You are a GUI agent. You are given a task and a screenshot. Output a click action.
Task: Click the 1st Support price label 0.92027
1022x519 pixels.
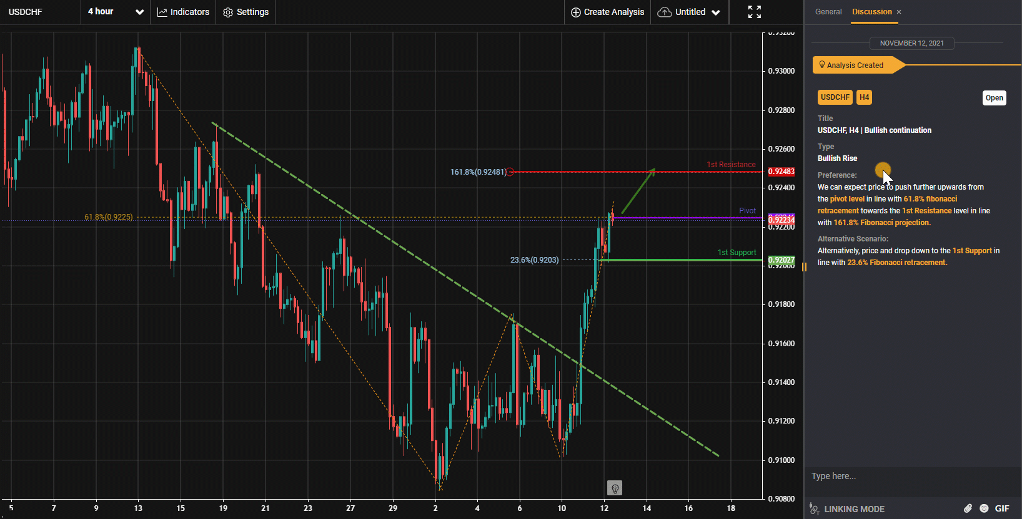point(781,260)
